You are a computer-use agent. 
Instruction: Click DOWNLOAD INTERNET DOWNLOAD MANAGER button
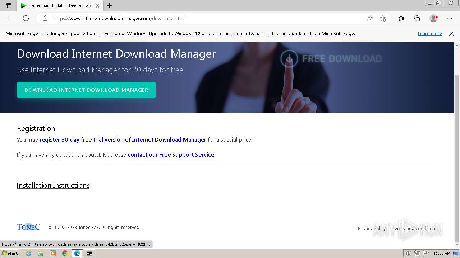[86, 90]
